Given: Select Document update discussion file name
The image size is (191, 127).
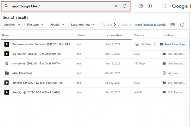Looking at the screenshot, I should coord(42,44).
